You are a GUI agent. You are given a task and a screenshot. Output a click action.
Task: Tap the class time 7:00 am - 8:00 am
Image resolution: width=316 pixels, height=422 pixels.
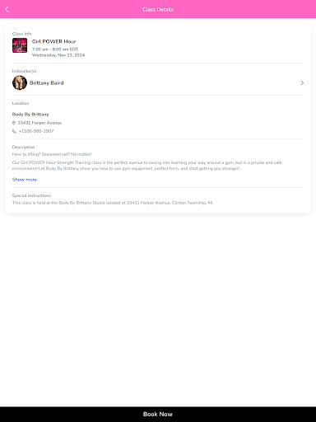click(50, 49)
